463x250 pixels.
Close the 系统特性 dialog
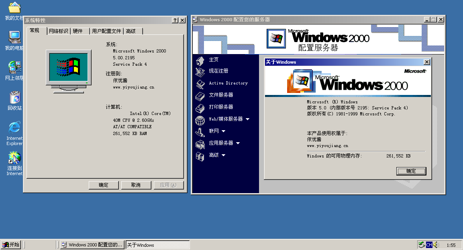tap(182, 20)
